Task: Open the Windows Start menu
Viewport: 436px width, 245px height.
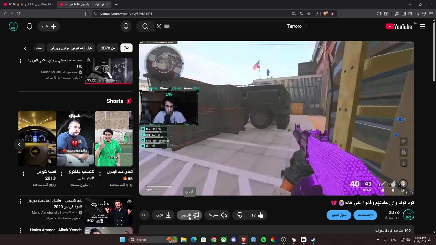Action: [x=123, y=240]
